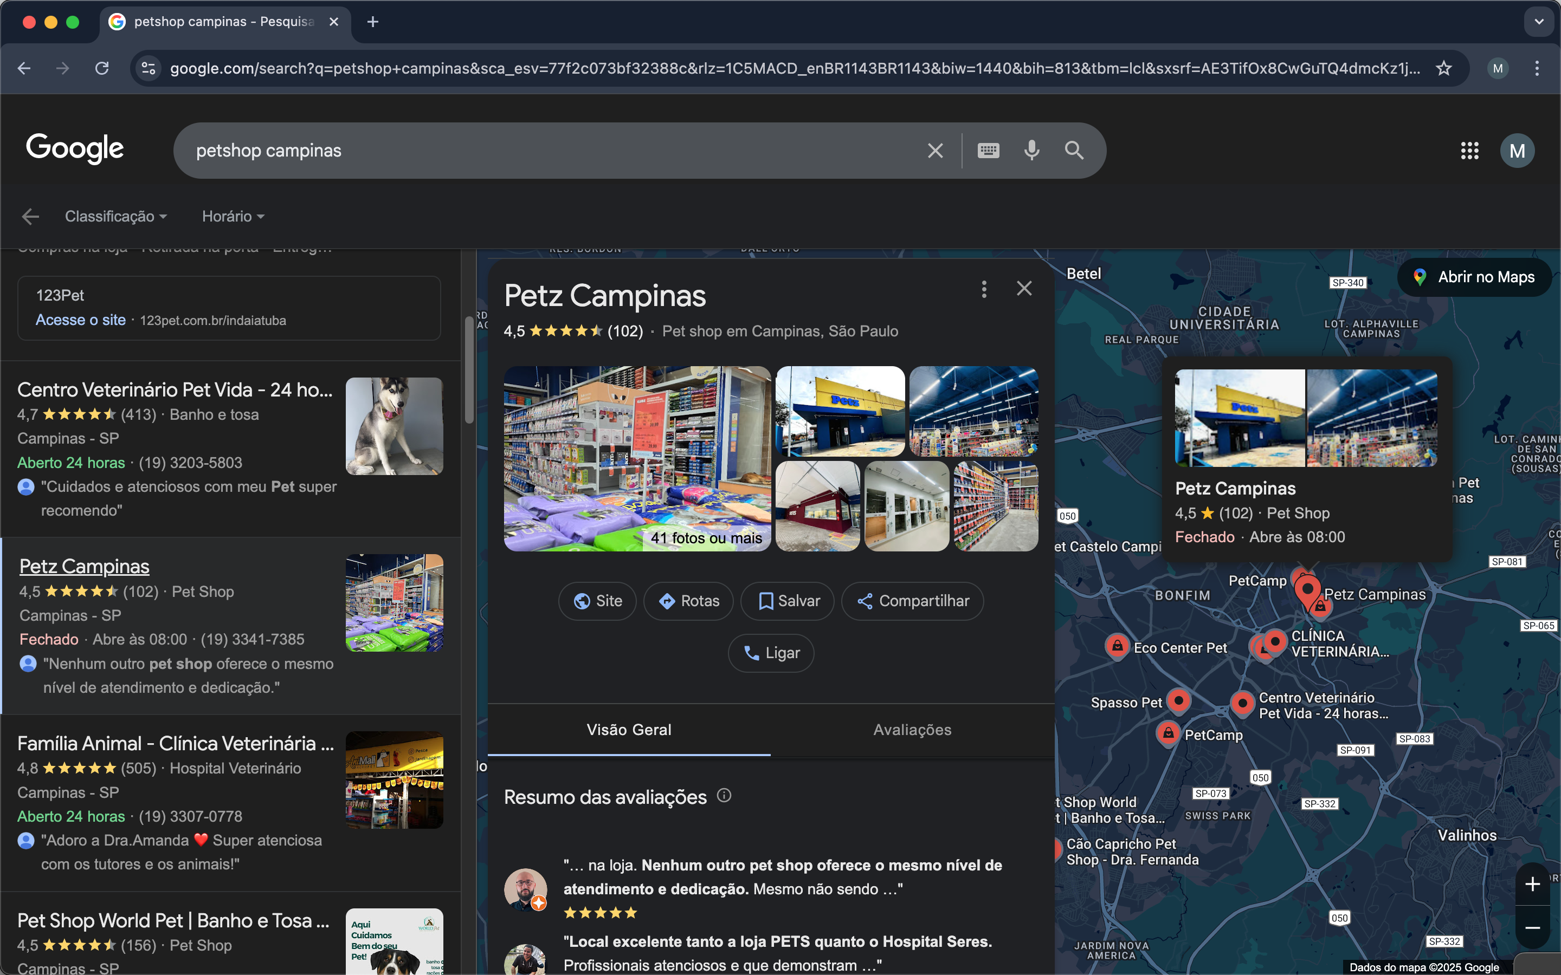The width and height of the screenshot is (1561, 975).
Task: Click the Spasso Pet map pin
Action: point(1178,700)
